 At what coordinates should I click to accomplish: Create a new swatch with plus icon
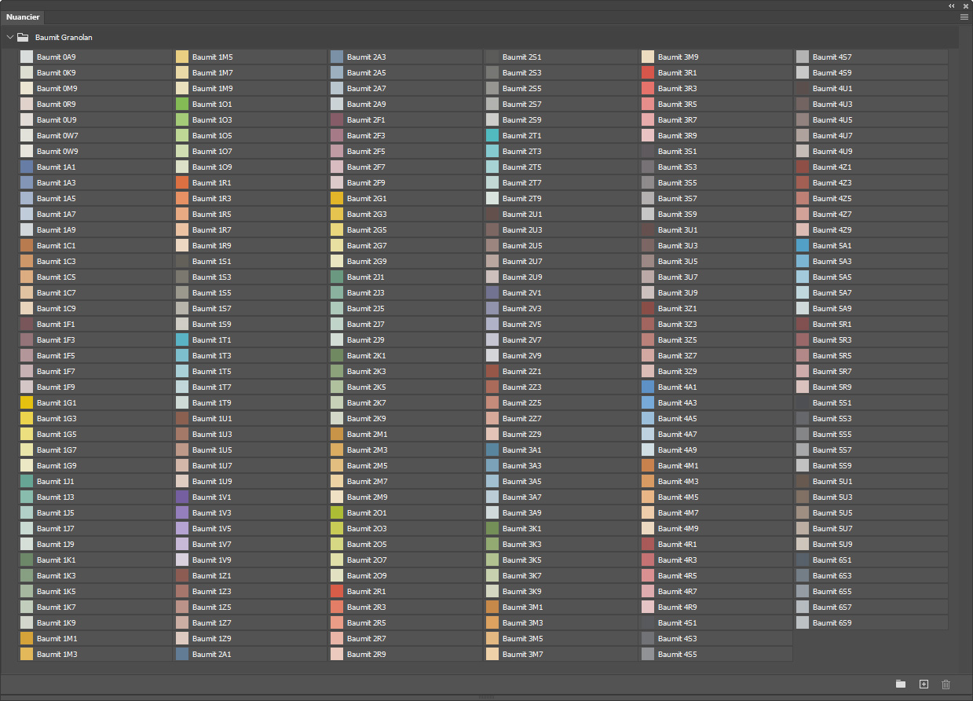[x=924, y=684]
